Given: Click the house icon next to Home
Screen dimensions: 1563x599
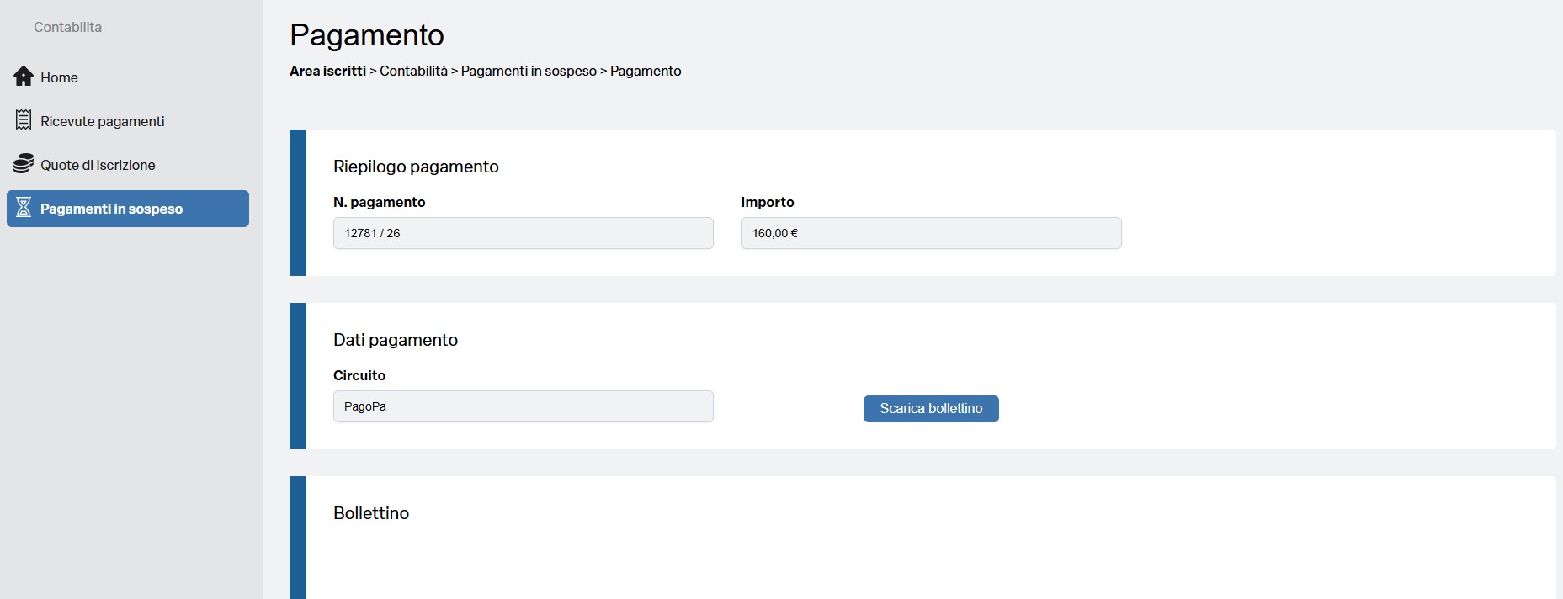Looking at the screenshot, I should click(24, 77).
